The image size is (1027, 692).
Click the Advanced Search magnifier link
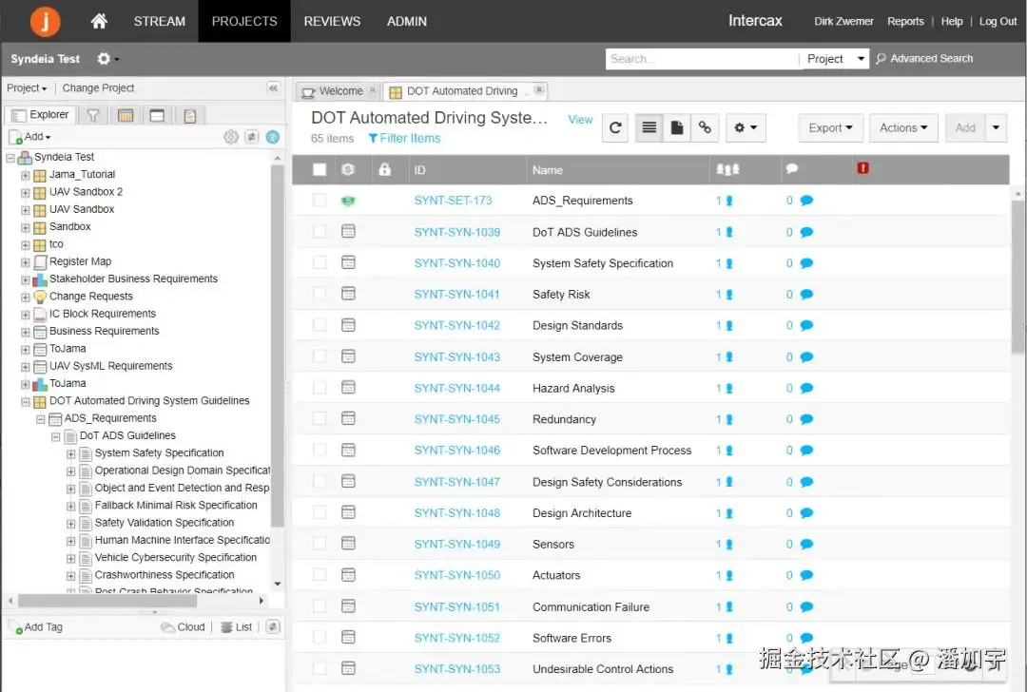924,58
